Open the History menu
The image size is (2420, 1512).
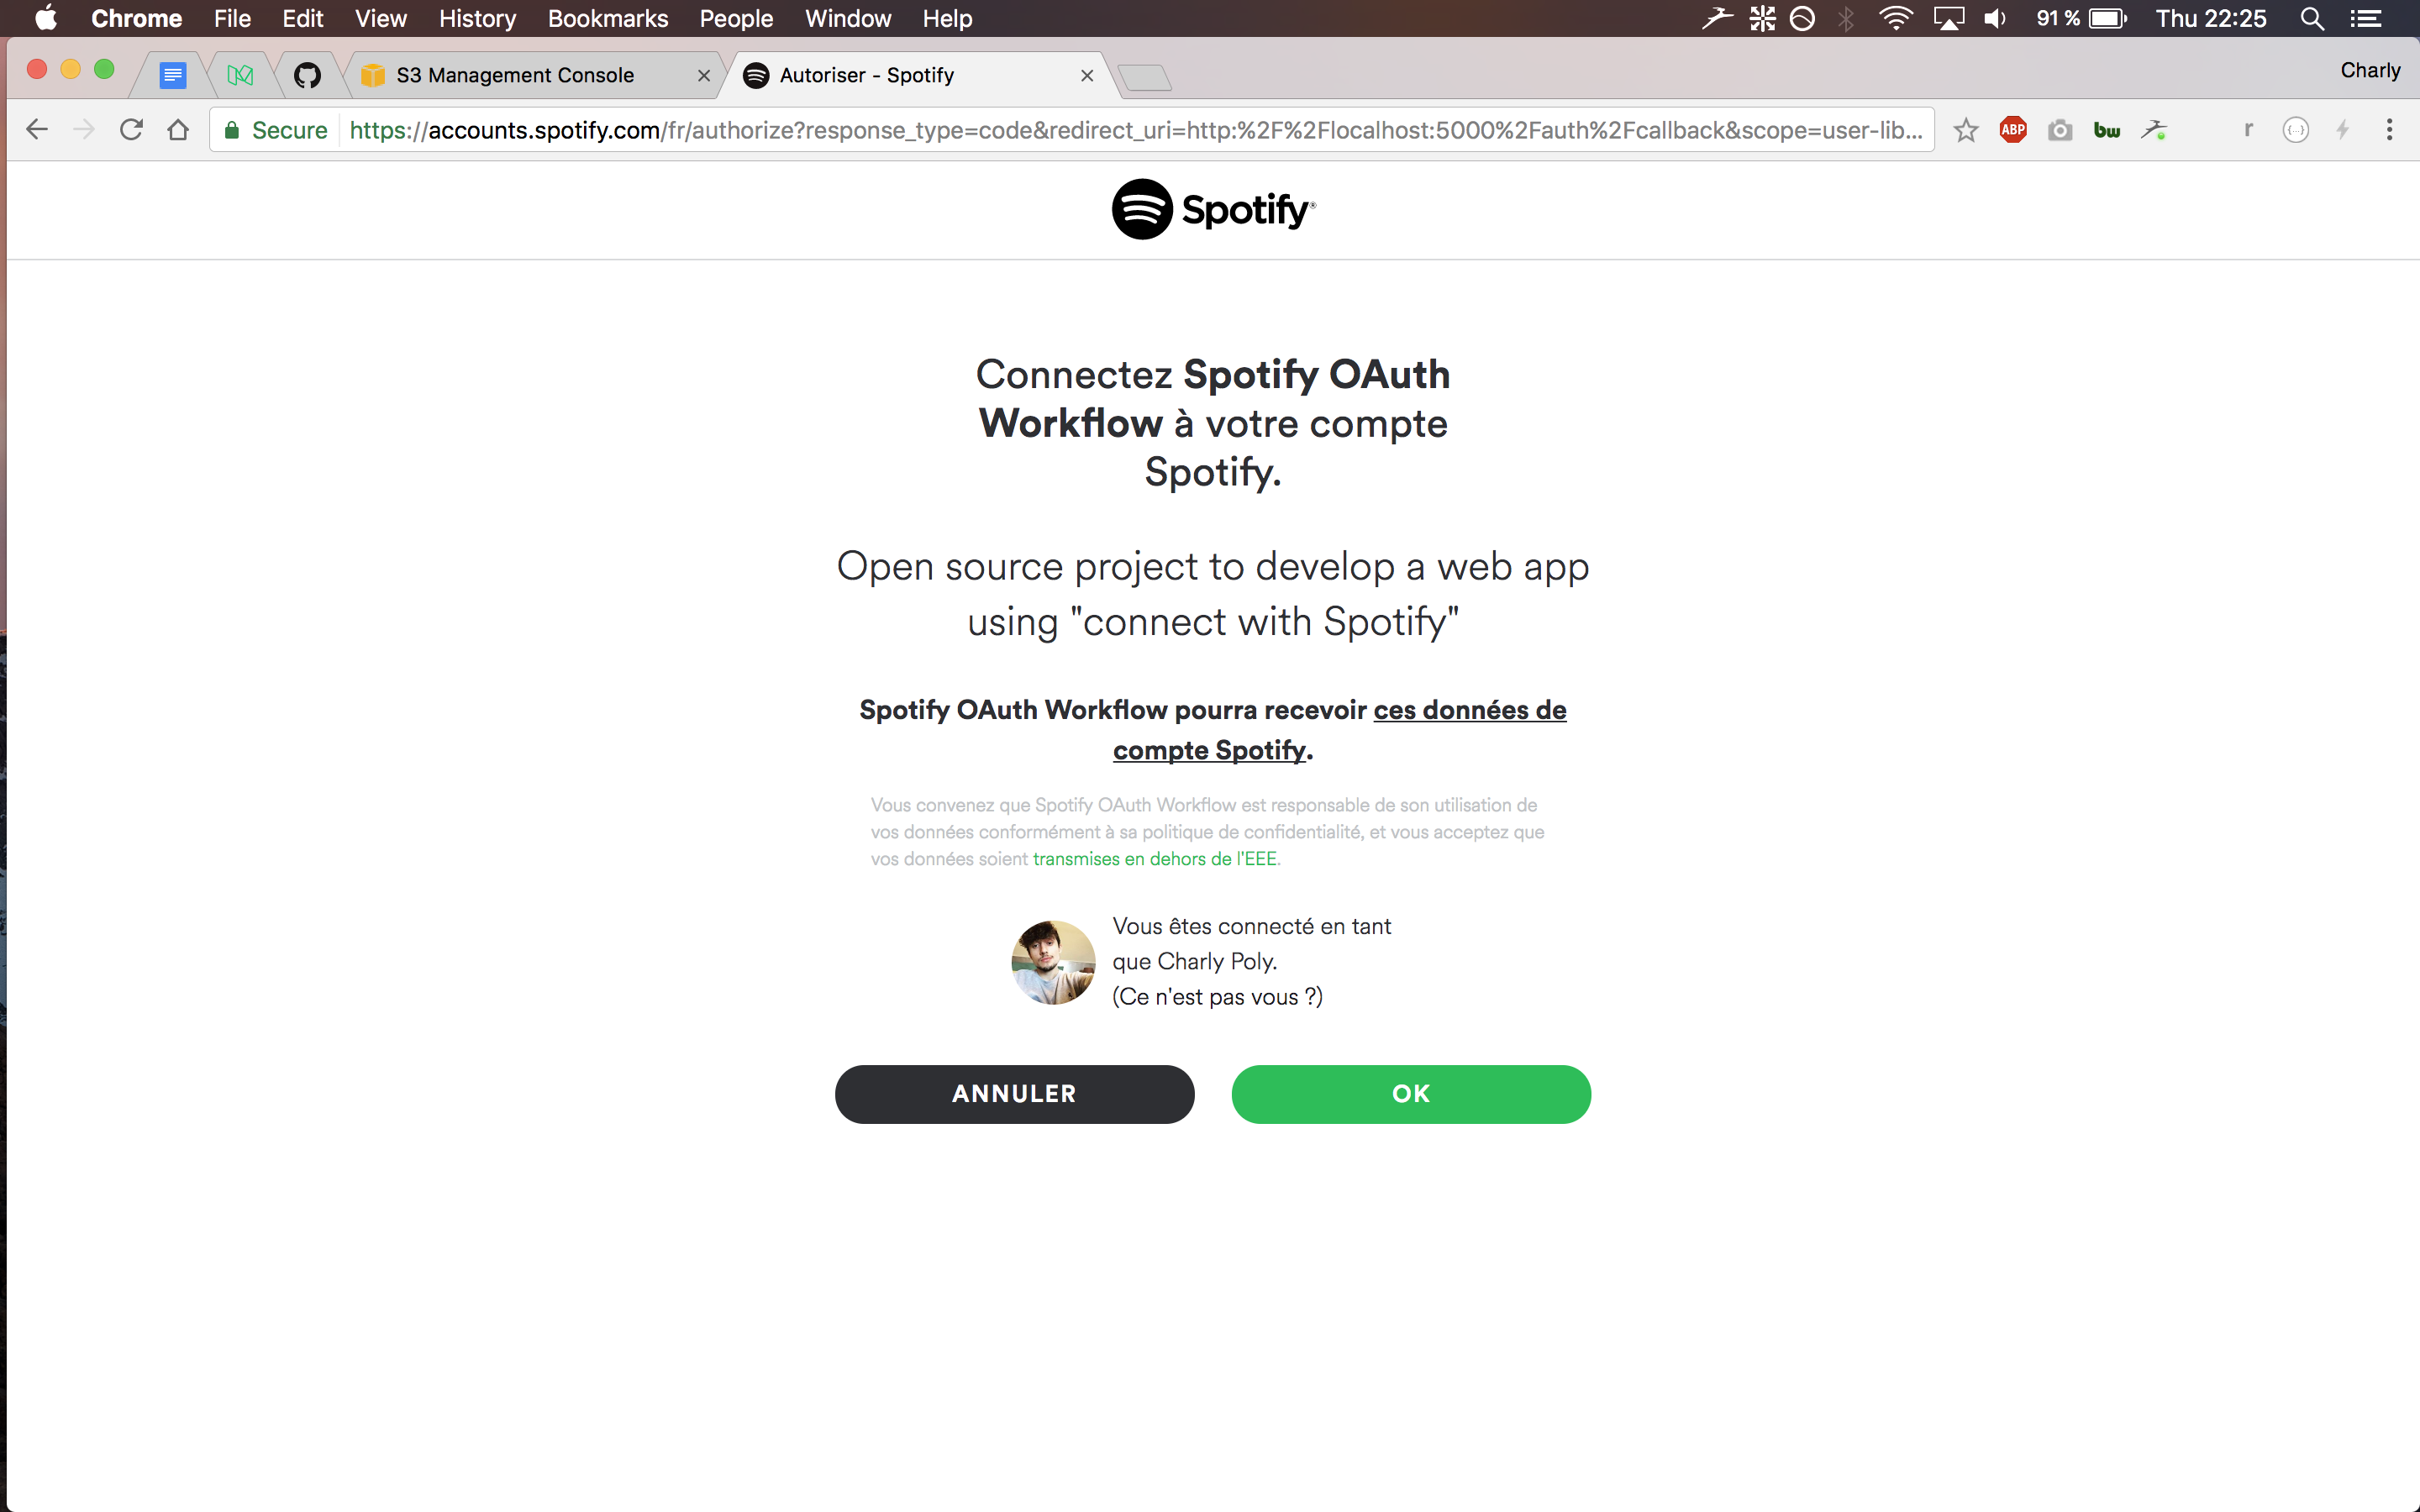[477, 19]
